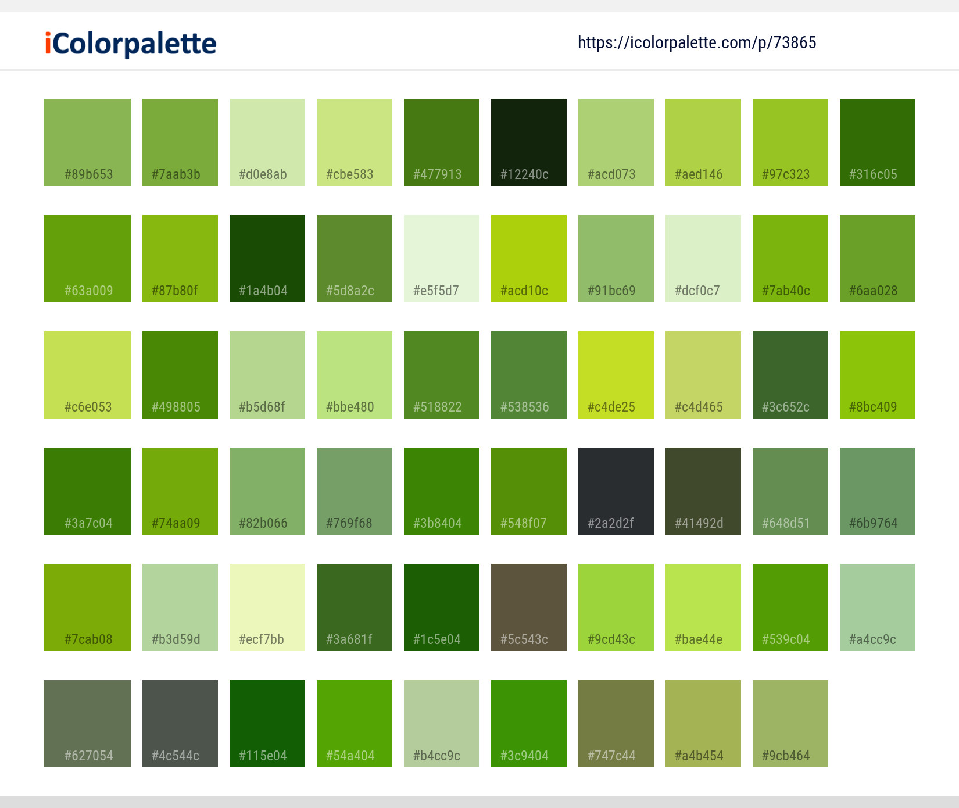Select the #498805 color swatch
This screenshot has width=959, height=808.
(x=180, y=375)
